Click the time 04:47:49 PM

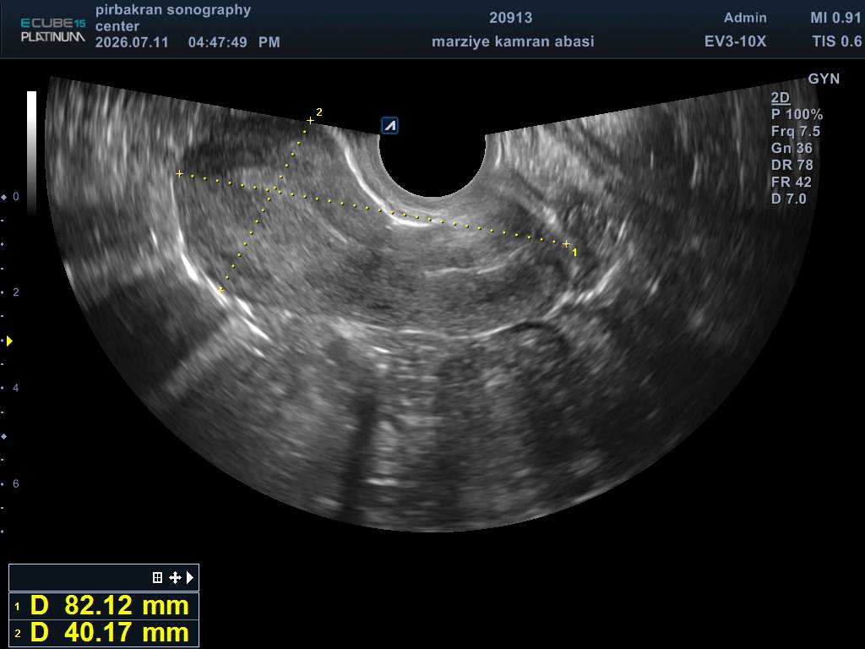point(234,42)
